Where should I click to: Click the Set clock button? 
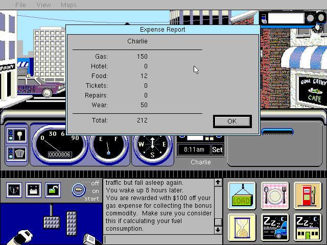click(217, 150)
